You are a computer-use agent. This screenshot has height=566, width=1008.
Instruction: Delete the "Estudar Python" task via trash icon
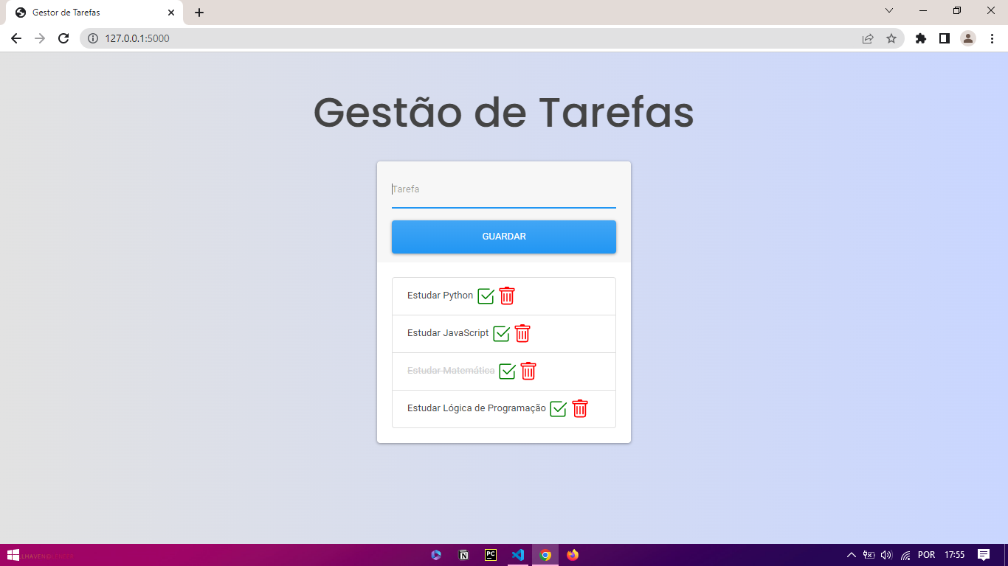coord(507,296)
